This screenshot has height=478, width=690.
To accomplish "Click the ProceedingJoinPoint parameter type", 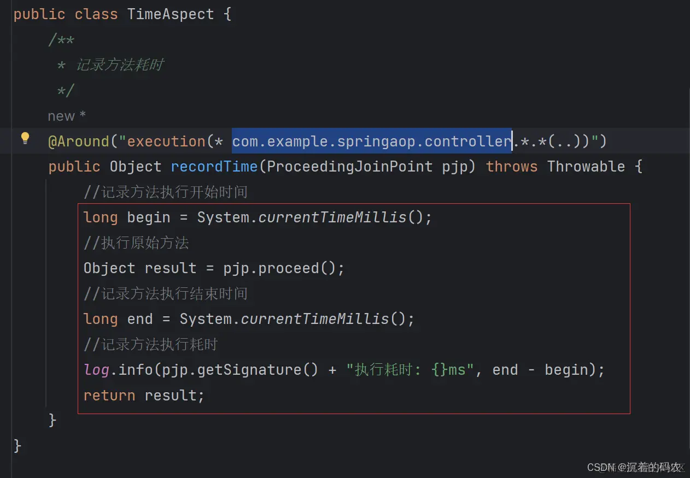I will pyautogui.click(x=349, y=167).
